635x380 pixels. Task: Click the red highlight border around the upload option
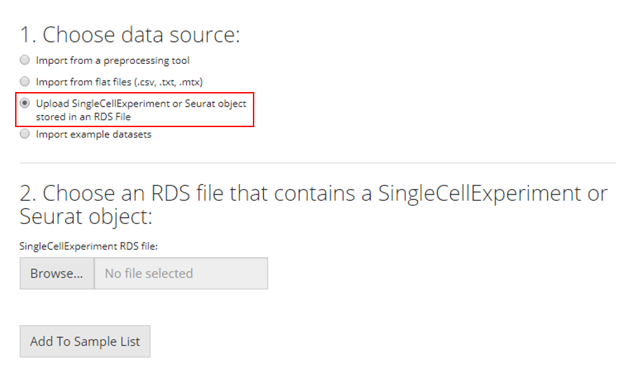[x=254, y=110]
